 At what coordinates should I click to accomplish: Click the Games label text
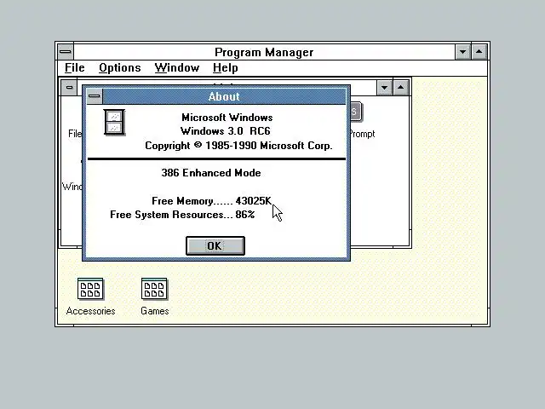coord(155,311)
